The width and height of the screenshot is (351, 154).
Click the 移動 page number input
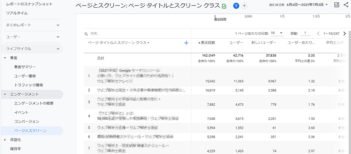pos(305,33)
